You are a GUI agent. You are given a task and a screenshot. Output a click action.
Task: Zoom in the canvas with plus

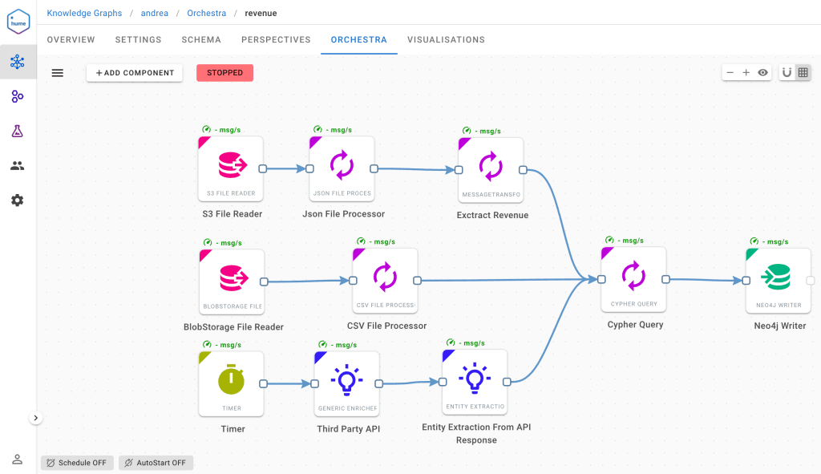746,73
